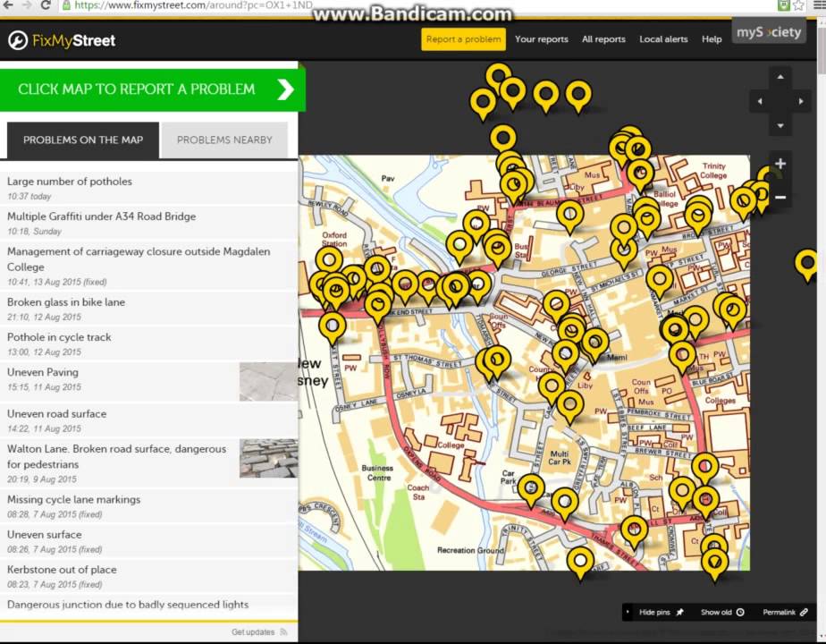Screen dimensions: 826x644
Task: Open the Permalink for this map
Action: (785, 613)
